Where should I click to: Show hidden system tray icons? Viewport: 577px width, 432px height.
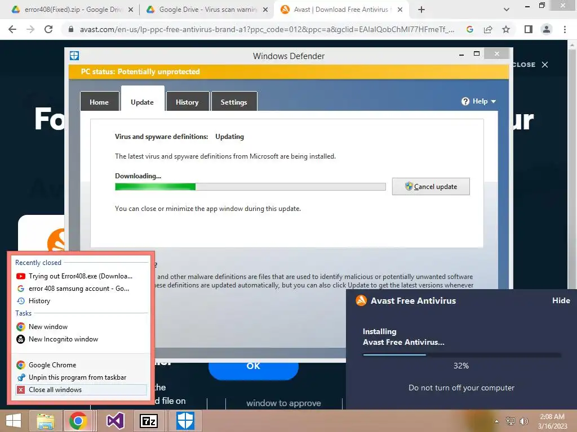(496, 421)
